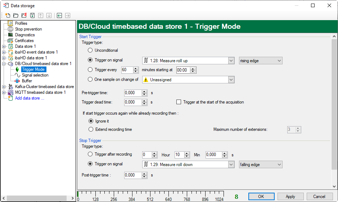Click the DB/Cloud data store cloud icon
Image resolution: width=338 pixels, height=202 pixels.
tap(10, 64)
